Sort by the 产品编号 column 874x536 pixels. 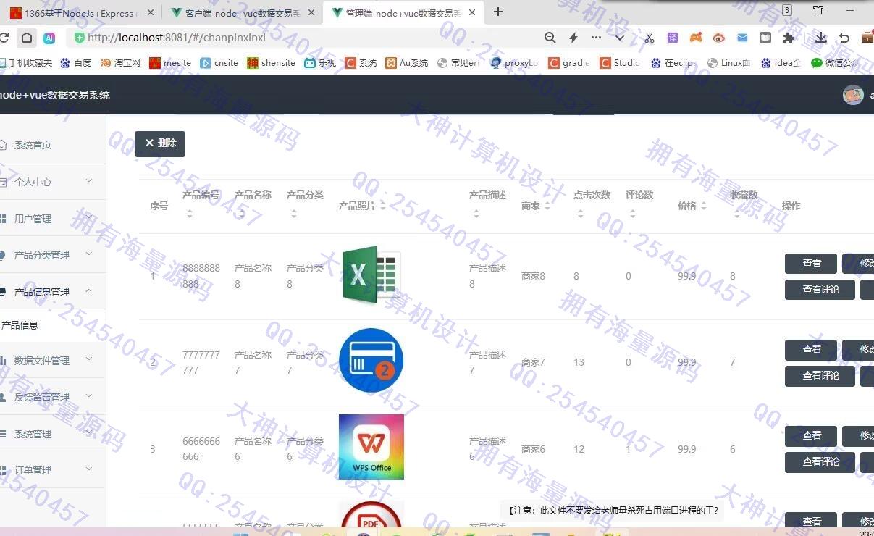(x=190, y=214)
